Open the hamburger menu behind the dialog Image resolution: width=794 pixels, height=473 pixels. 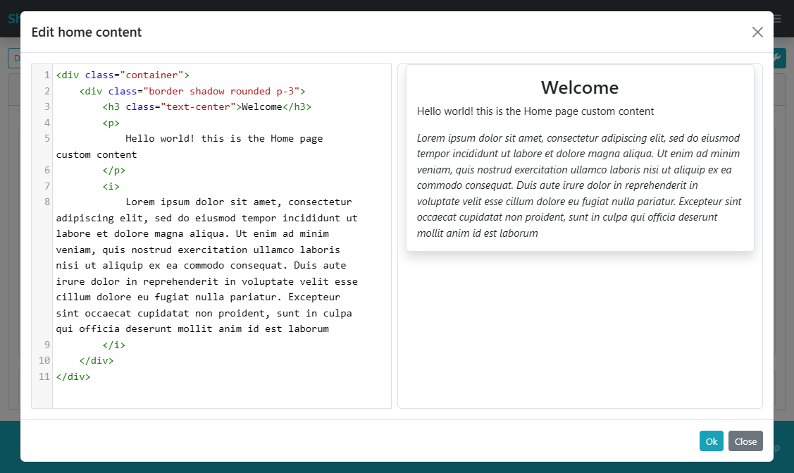pos(778,19)
